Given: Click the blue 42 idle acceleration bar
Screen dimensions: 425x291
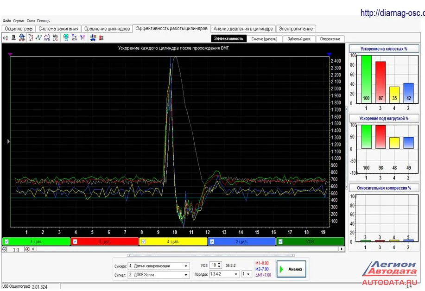Looking at the screenshot, I should [408, 93].
